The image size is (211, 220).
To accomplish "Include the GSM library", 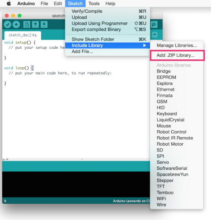I will pyautogui.click(x=177, y=102).
